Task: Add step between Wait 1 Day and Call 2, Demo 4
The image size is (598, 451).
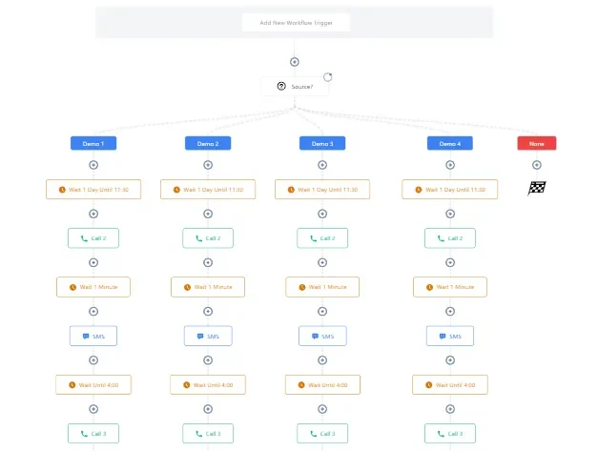Action: (x=450, y=214)
